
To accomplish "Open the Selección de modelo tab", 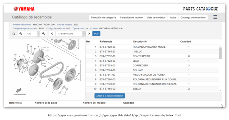I will point(131,18).
